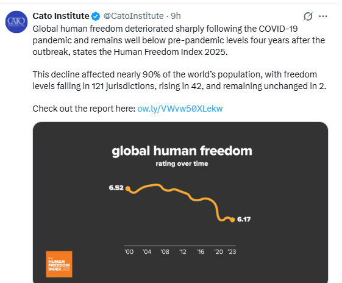The height and width of the screenshot is (283, 342).
Task: Open the global human freedom chart image
Action: (180, 202)
